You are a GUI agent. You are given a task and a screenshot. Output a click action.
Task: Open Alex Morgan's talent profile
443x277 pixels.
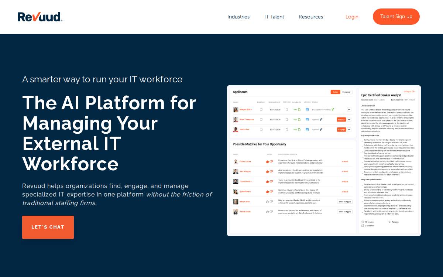pos(245,171)
